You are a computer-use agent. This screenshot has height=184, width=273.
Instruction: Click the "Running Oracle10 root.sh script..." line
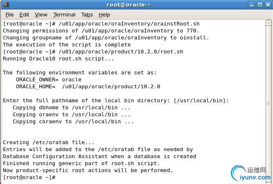tap(58, 59)
